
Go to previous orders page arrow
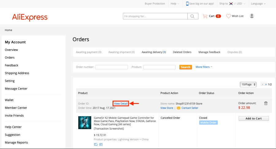click(262, 84)
